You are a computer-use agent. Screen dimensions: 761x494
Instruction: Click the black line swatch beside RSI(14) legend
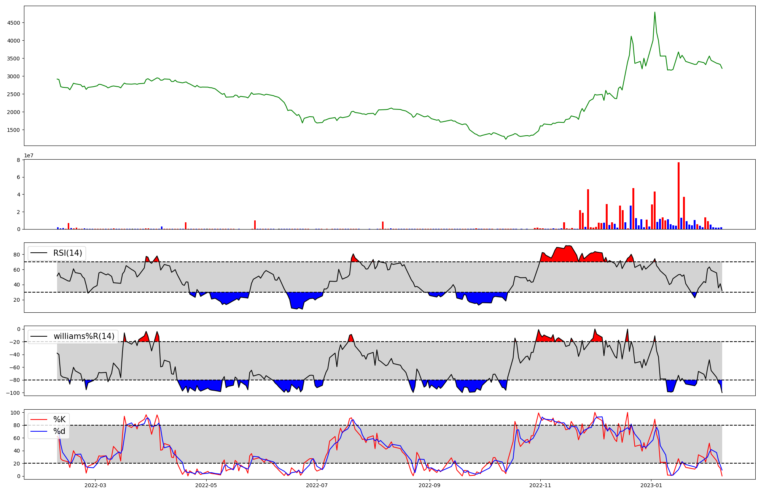(x=39, y=253)
